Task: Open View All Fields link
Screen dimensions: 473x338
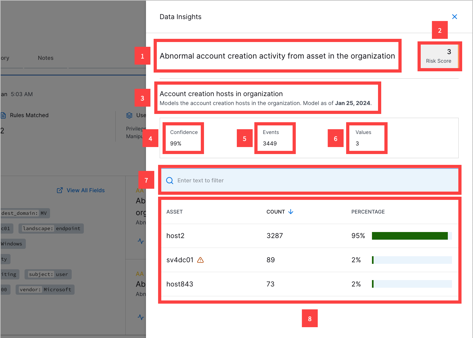Action: pos(85,190)
